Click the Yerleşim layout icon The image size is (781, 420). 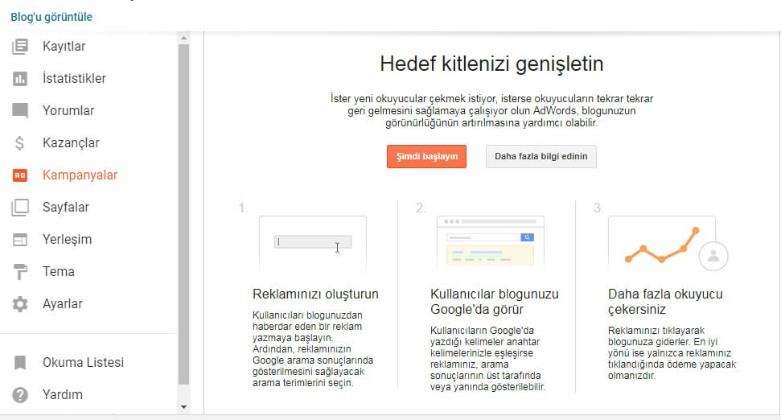20,240
